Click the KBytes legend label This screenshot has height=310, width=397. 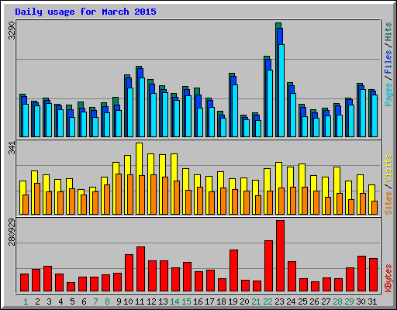[x=388, y=278]
